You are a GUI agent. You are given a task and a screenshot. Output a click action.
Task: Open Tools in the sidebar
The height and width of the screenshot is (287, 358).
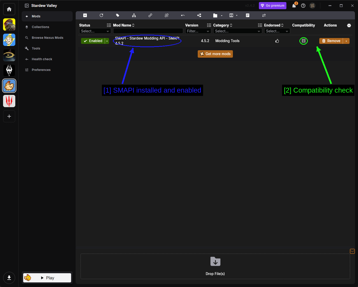pyautogui.click(x=47, y=48)
